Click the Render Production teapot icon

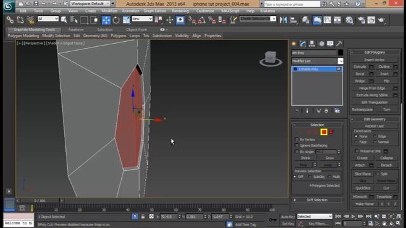click(x=381, y=20)
